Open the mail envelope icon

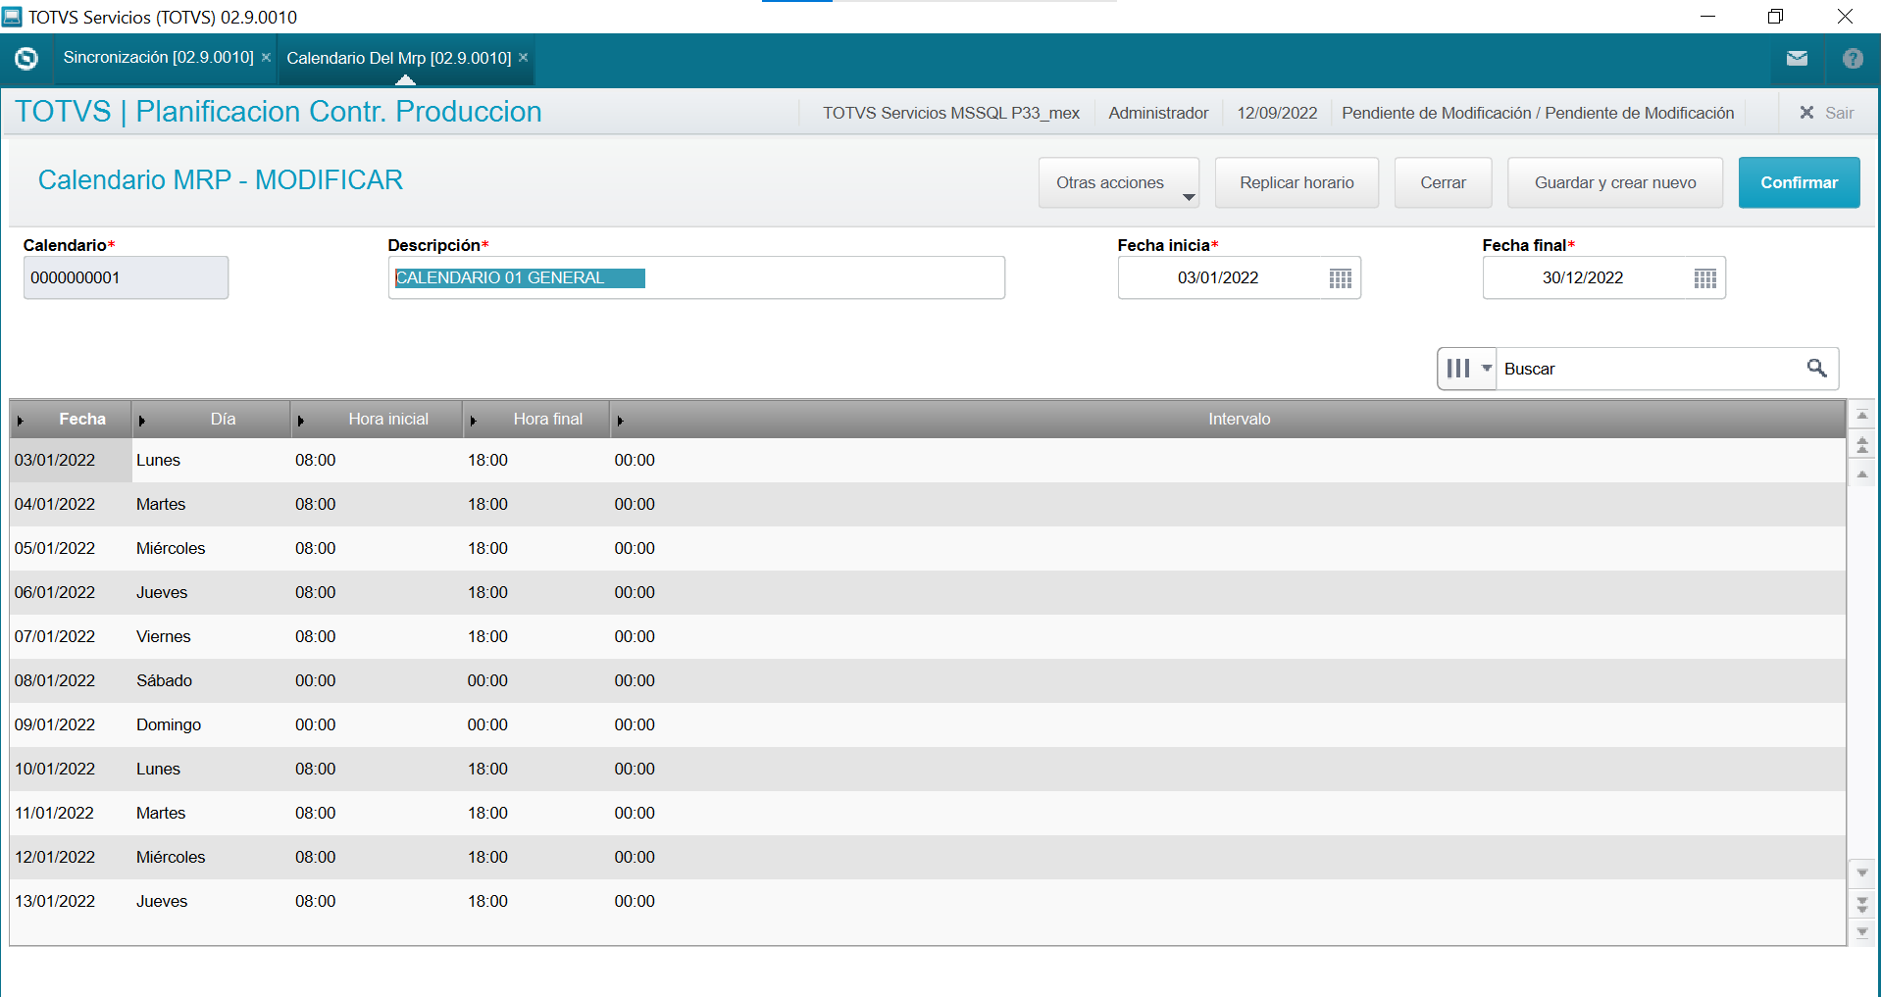click(x=1797, y=59)
